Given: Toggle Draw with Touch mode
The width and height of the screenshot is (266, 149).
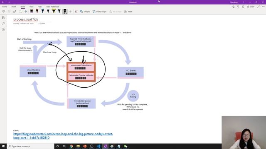Looking at the screenshot, I should 76,12.
